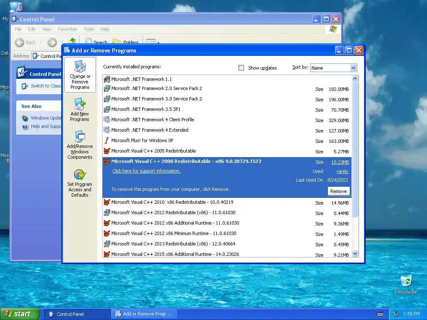Open Add New Programs sidebar icon
427x320 pixels.
click(80, 104)
